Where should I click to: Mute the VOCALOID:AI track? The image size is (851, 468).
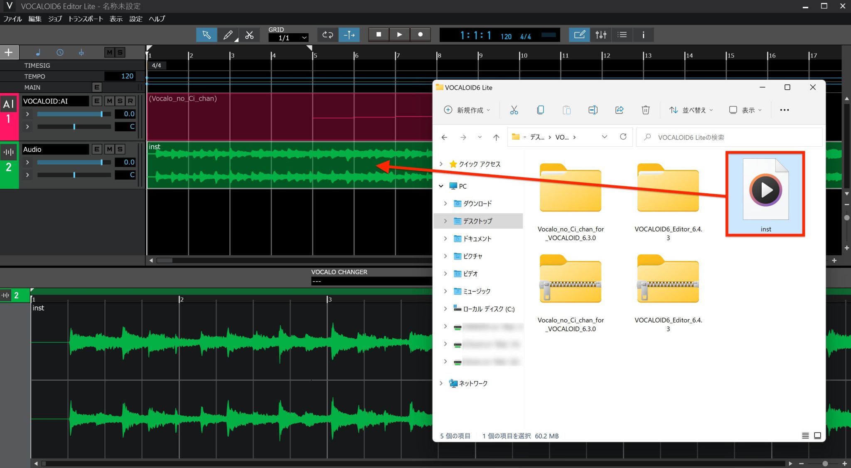tap(109, 101)
